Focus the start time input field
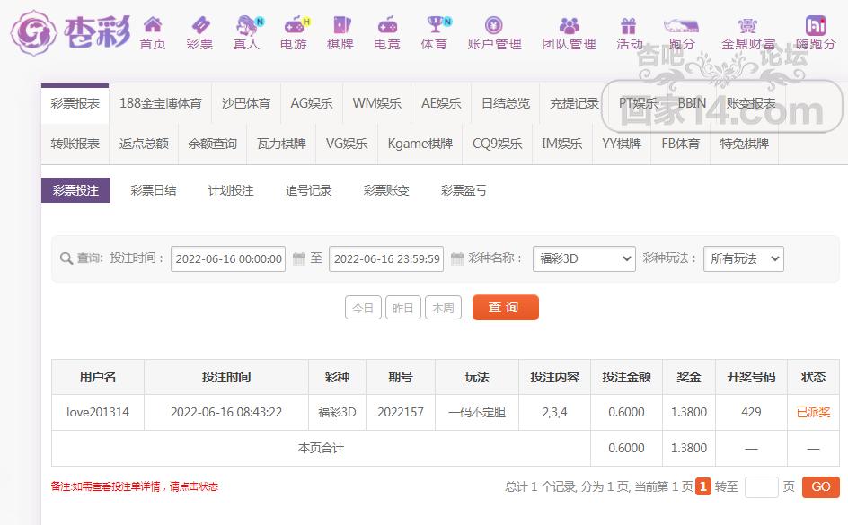Image resolution: width=848 pixels, height=525 pixels. pos(228,258)
